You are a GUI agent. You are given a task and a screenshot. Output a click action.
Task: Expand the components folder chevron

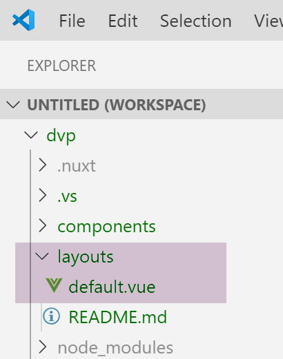(43, 225)
